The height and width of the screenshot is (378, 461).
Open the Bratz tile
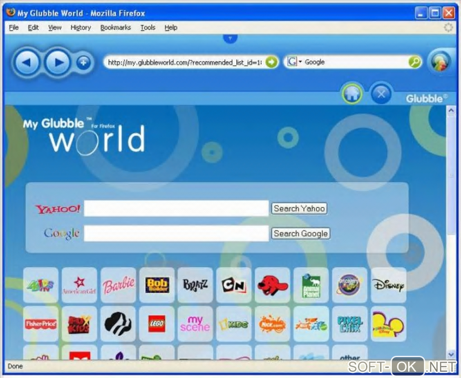pyautogui.click(x=195, y=285)
